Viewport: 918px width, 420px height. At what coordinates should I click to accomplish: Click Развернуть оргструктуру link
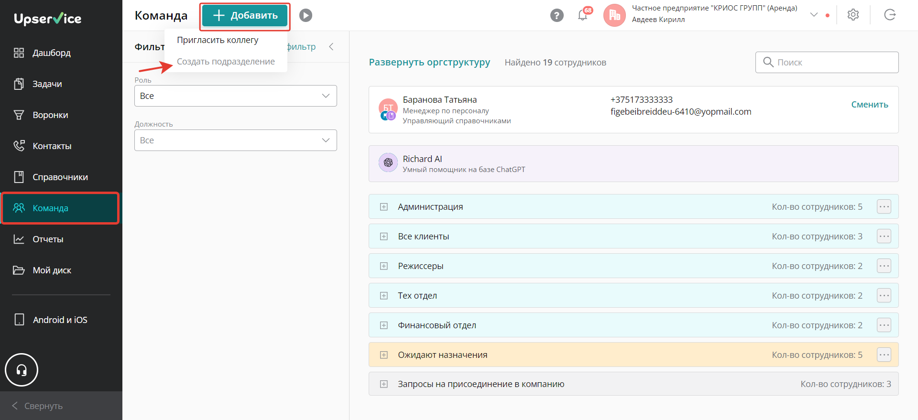(x=429, y=62)
